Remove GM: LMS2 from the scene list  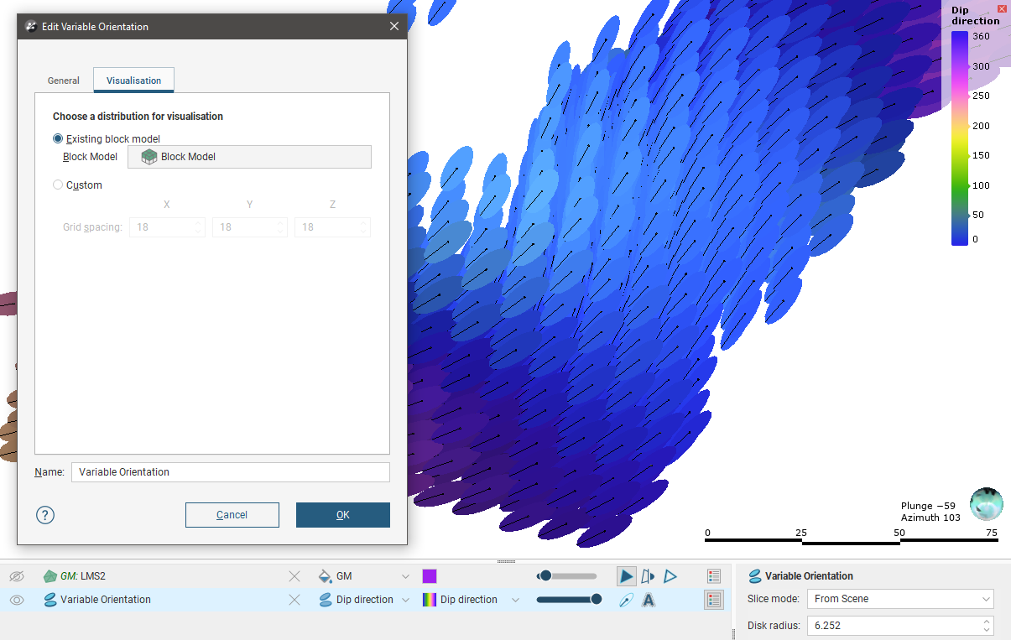pyautogui.click(x=294, y=576)
